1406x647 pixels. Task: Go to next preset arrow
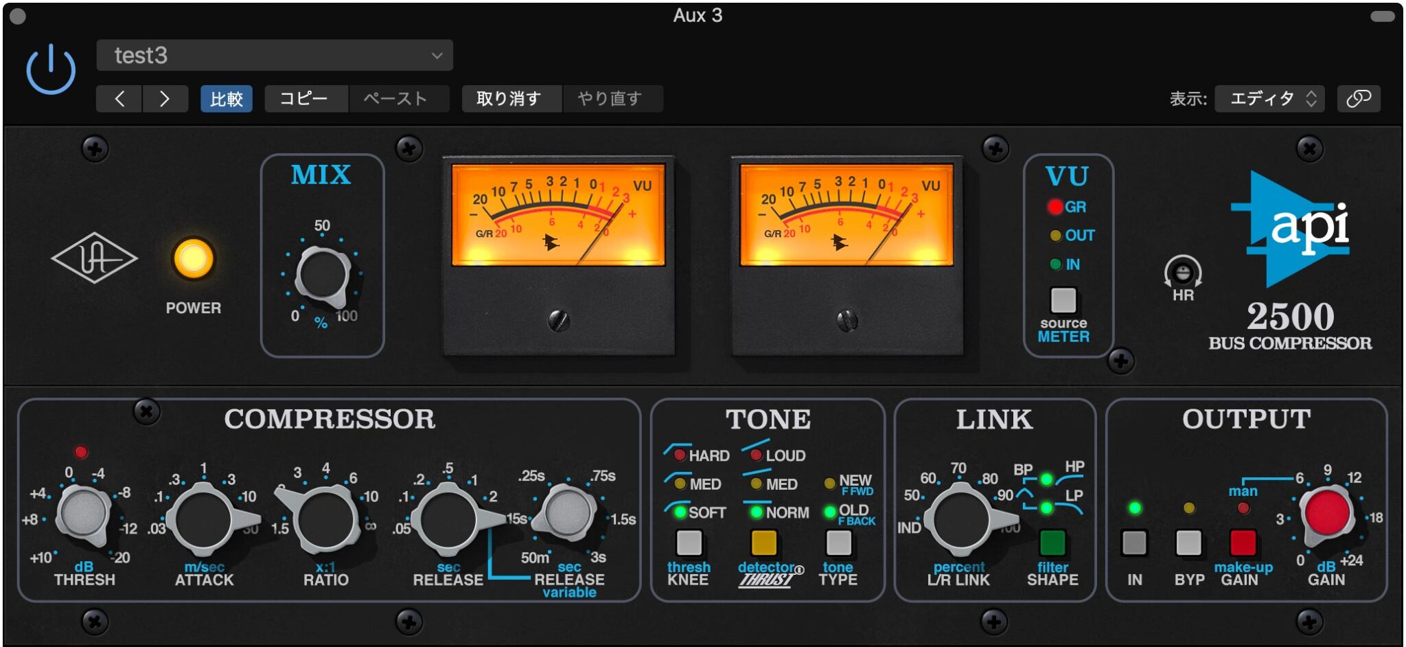click(x=165, y=99)
